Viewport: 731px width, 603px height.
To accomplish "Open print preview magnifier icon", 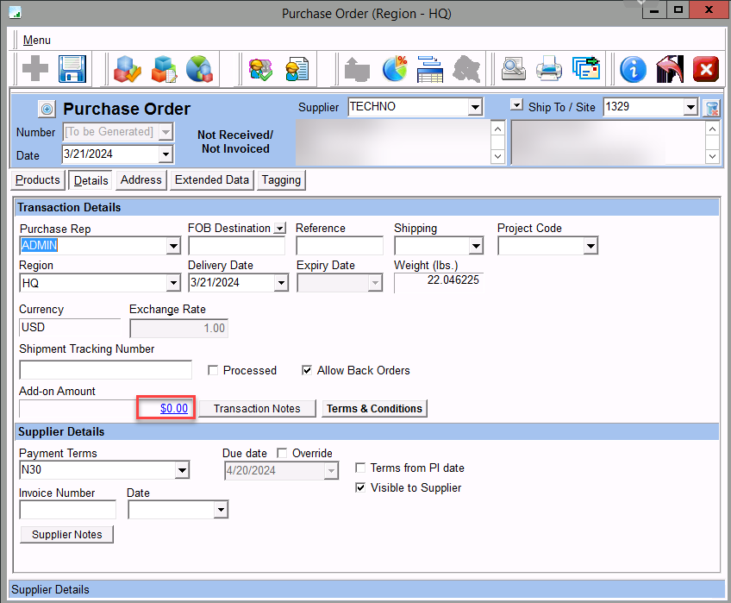I will point(514,69).
